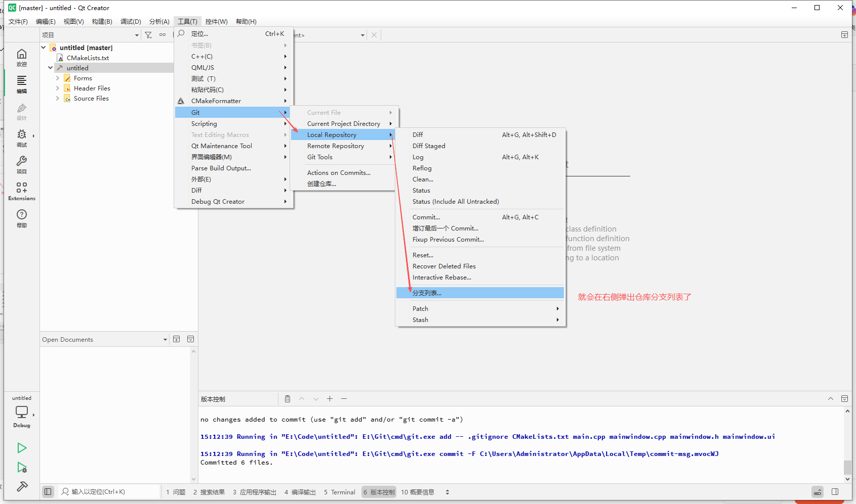Choose Interactive Rebase... entry
The height and width of the screenshot is (504, 856).
pyautogui.click(x=480, y=277)
